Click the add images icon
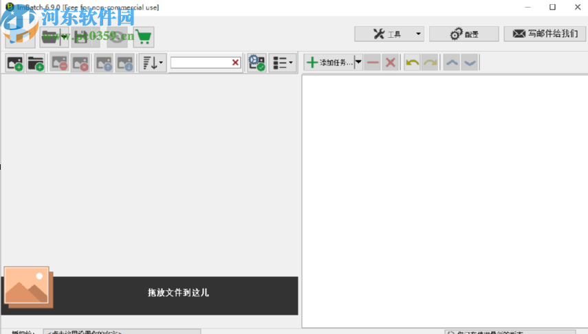588x334 pixels. click(15, 63)
